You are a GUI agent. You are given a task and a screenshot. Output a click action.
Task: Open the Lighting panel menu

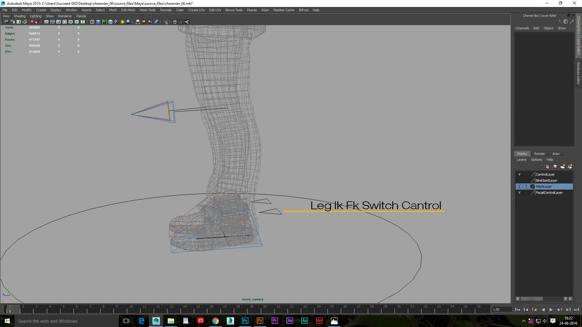pos(35,16)
